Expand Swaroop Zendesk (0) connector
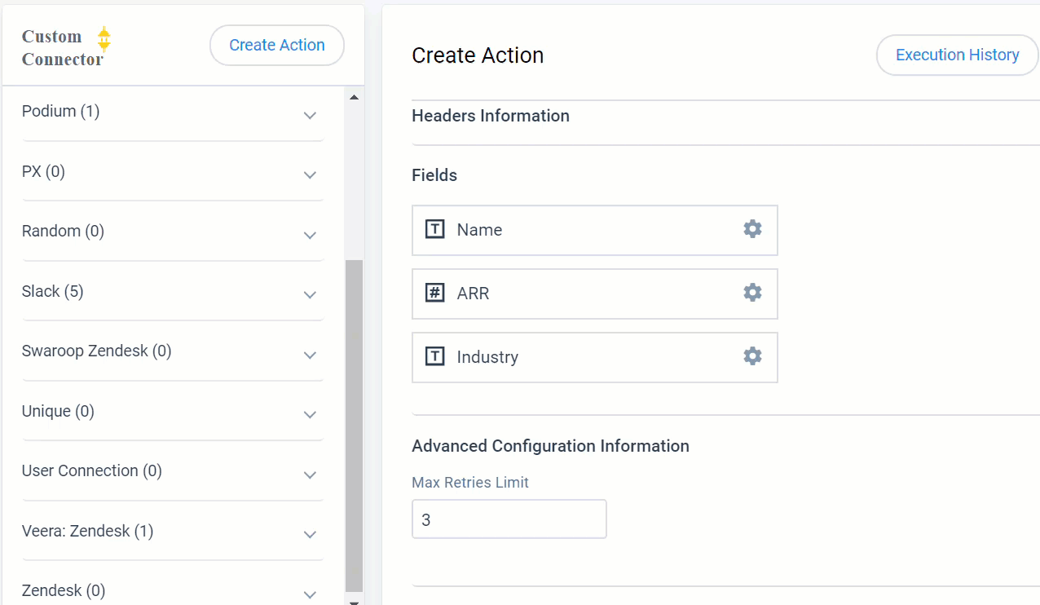This screenshot has height=605, width=1040. coord(310,355)
